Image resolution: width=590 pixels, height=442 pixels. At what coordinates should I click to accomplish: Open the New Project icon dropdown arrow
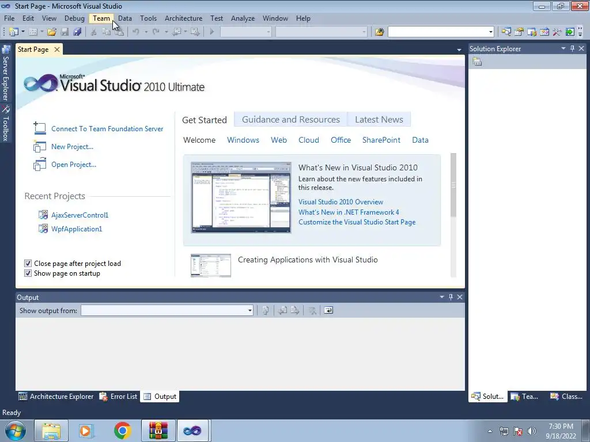[22, 32]
